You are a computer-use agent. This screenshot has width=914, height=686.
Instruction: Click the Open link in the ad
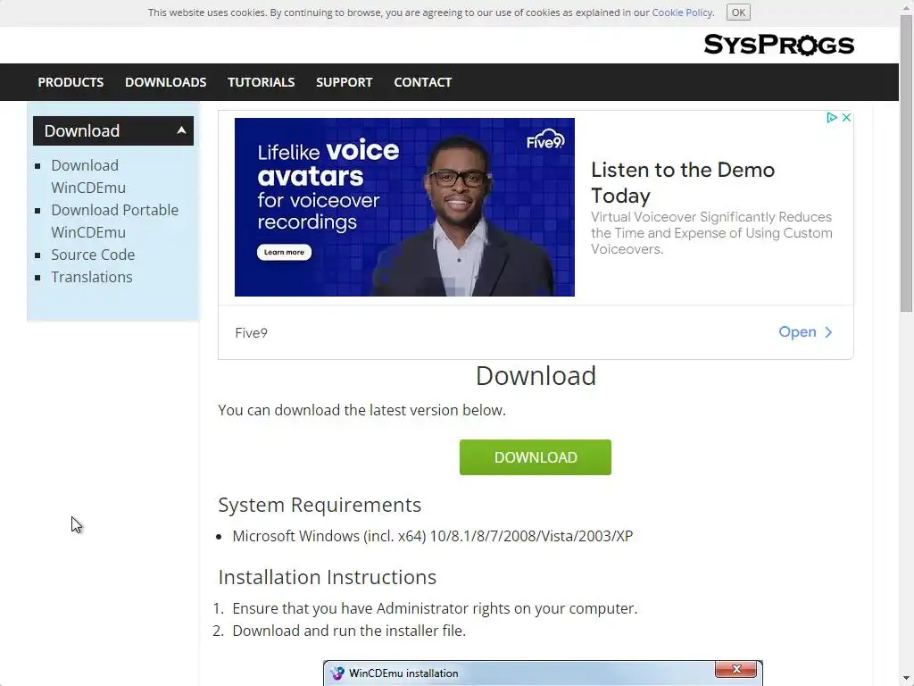pos(797,332)
